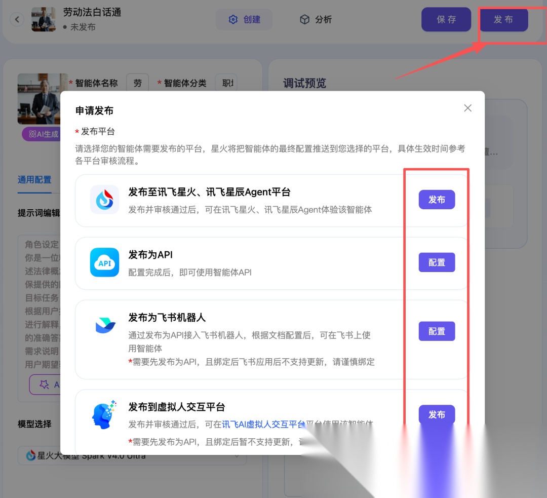Image resolution: width=547 pixels, height=498 pixels.
Task: Click the large agent portrait image
Action: 40,99
